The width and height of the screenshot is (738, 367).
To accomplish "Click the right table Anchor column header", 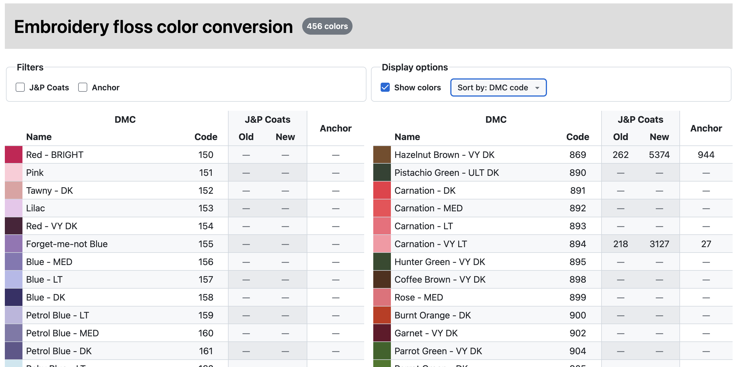I will point(706,128).
